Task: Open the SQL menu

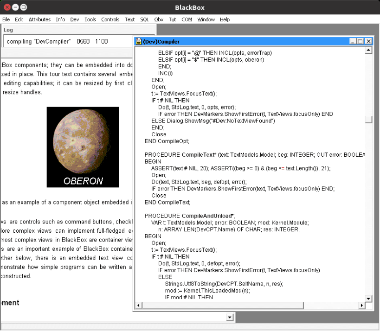Action: tap(144, 19)
